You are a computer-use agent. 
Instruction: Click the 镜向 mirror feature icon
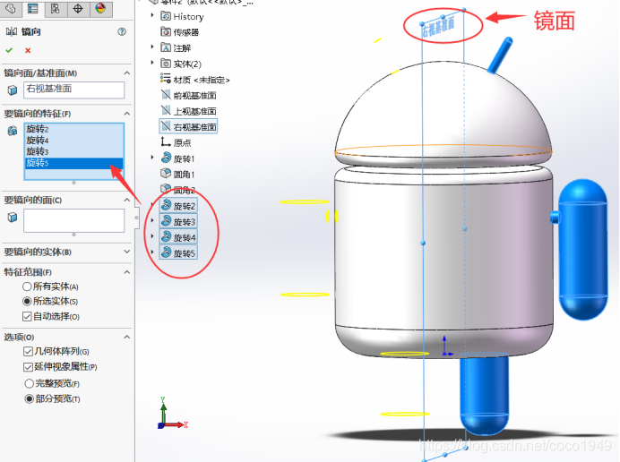(x=12, y=31)
